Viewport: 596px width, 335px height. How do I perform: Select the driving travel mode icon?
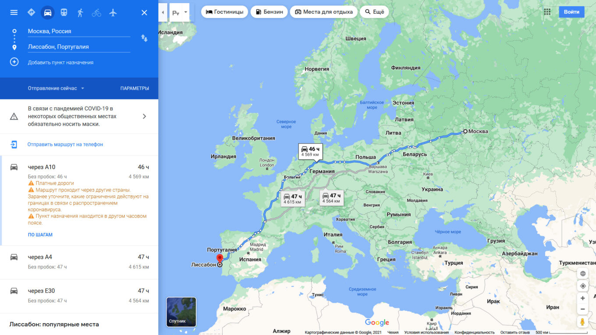point(48,12)
